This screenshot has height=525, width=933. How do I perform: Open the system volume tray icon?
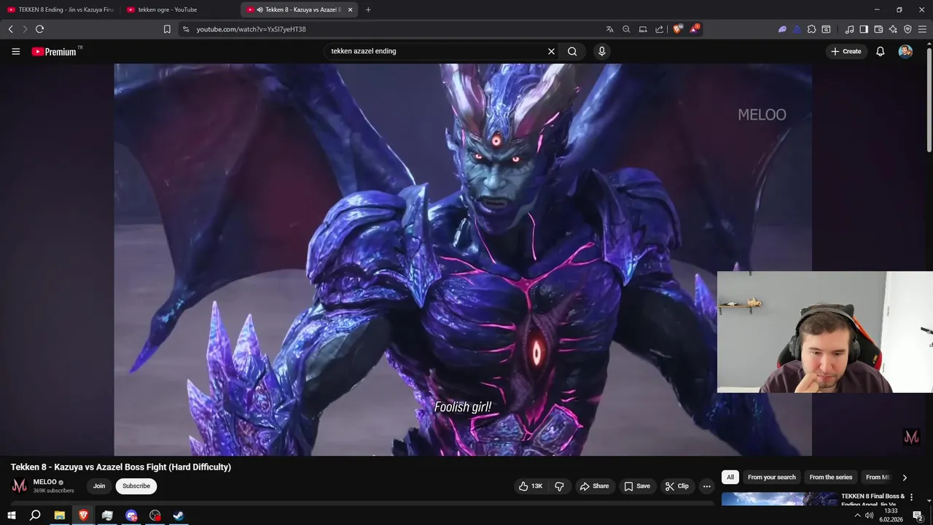coord(869,516)
